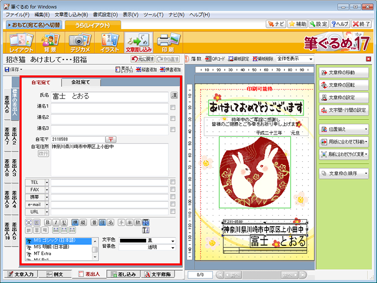Open the イラスト illustration tool

(110, 43)
